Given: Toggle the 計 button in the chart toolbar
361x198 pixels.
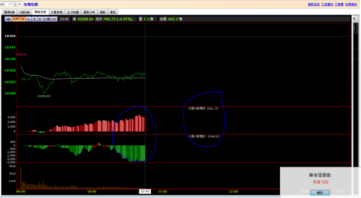Looking at the screenshot, I should (x=40, y=19).
